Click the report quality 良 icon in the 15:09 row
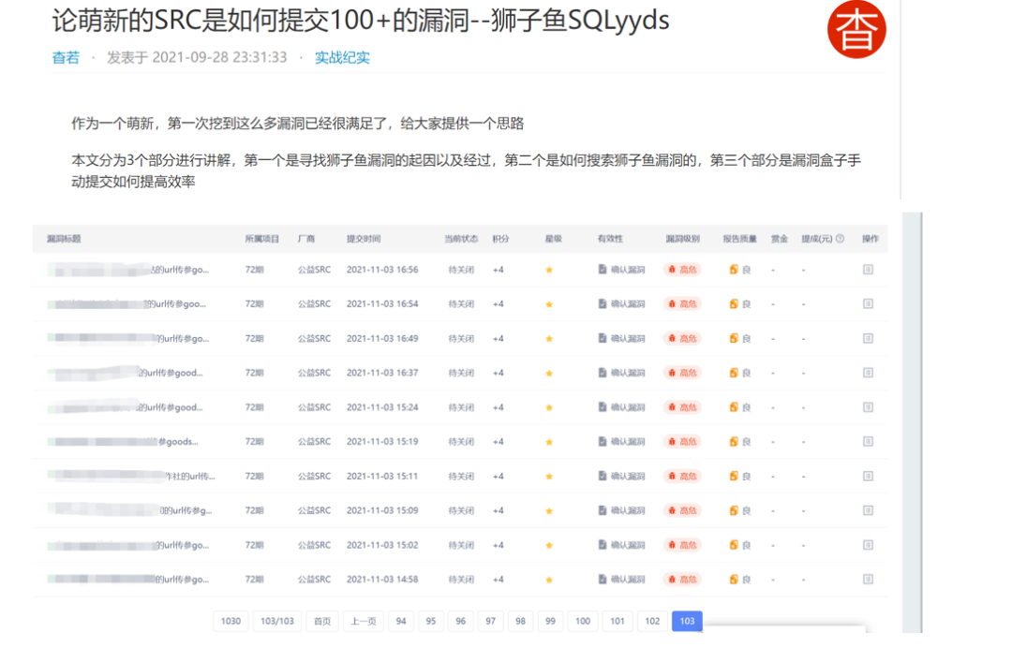Screen dimensions: 1012x648 point(734,510)
